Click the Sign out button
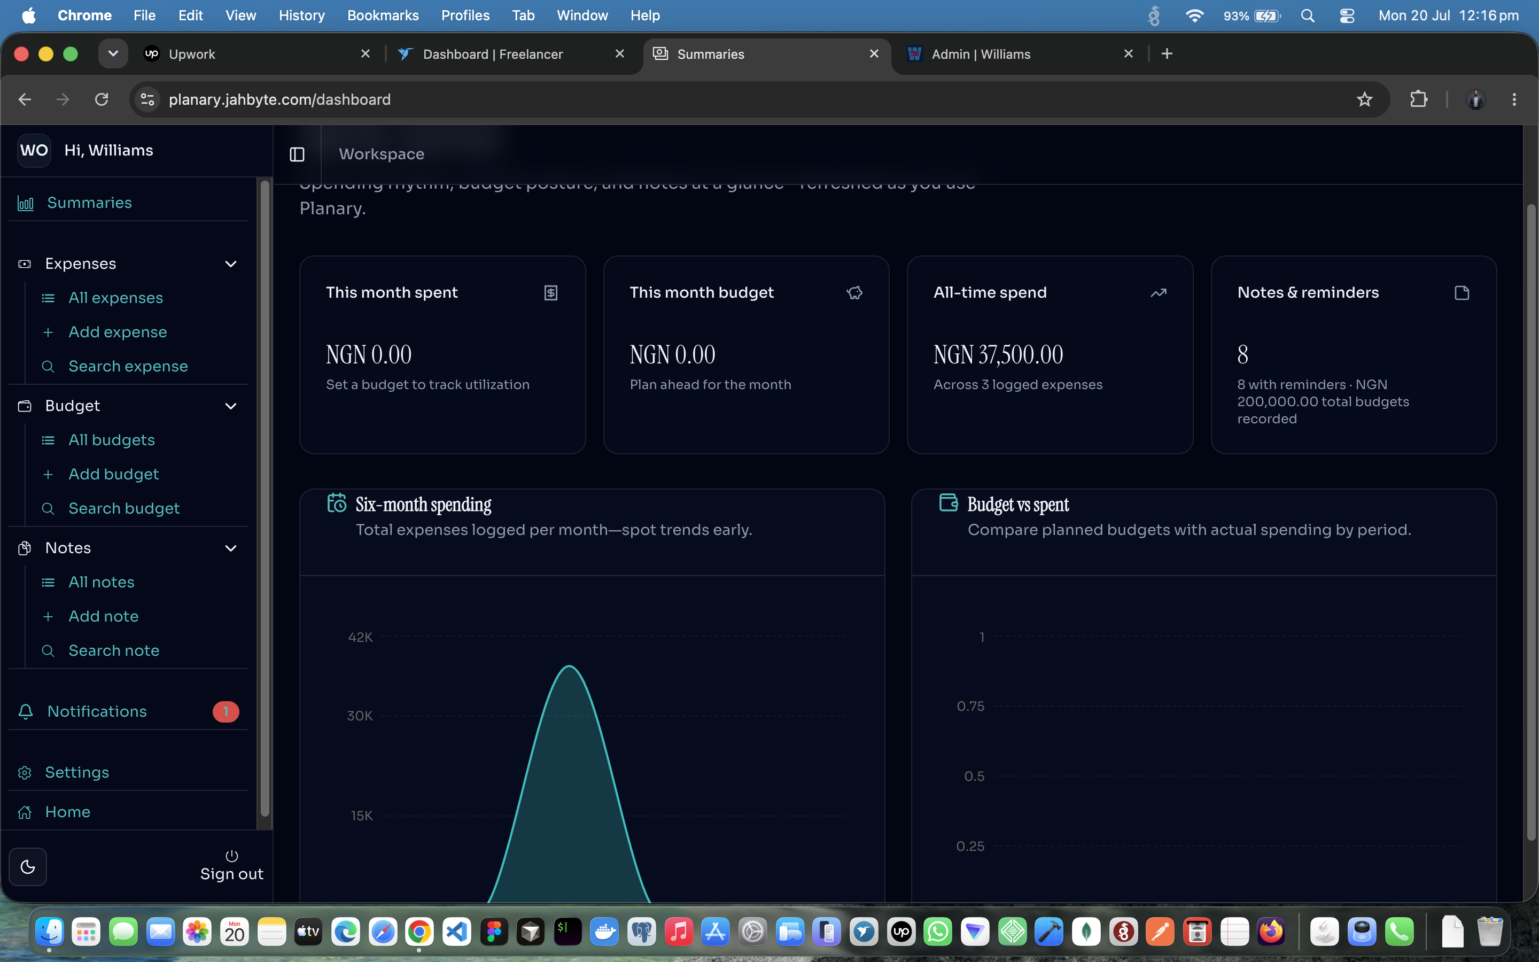Image resolution: width=1539 pixels, height=962 pixels. coord(231,866)
